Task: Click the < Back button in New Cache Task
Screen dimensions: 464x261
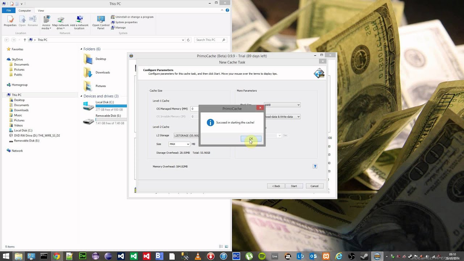Action: (276, 186)
